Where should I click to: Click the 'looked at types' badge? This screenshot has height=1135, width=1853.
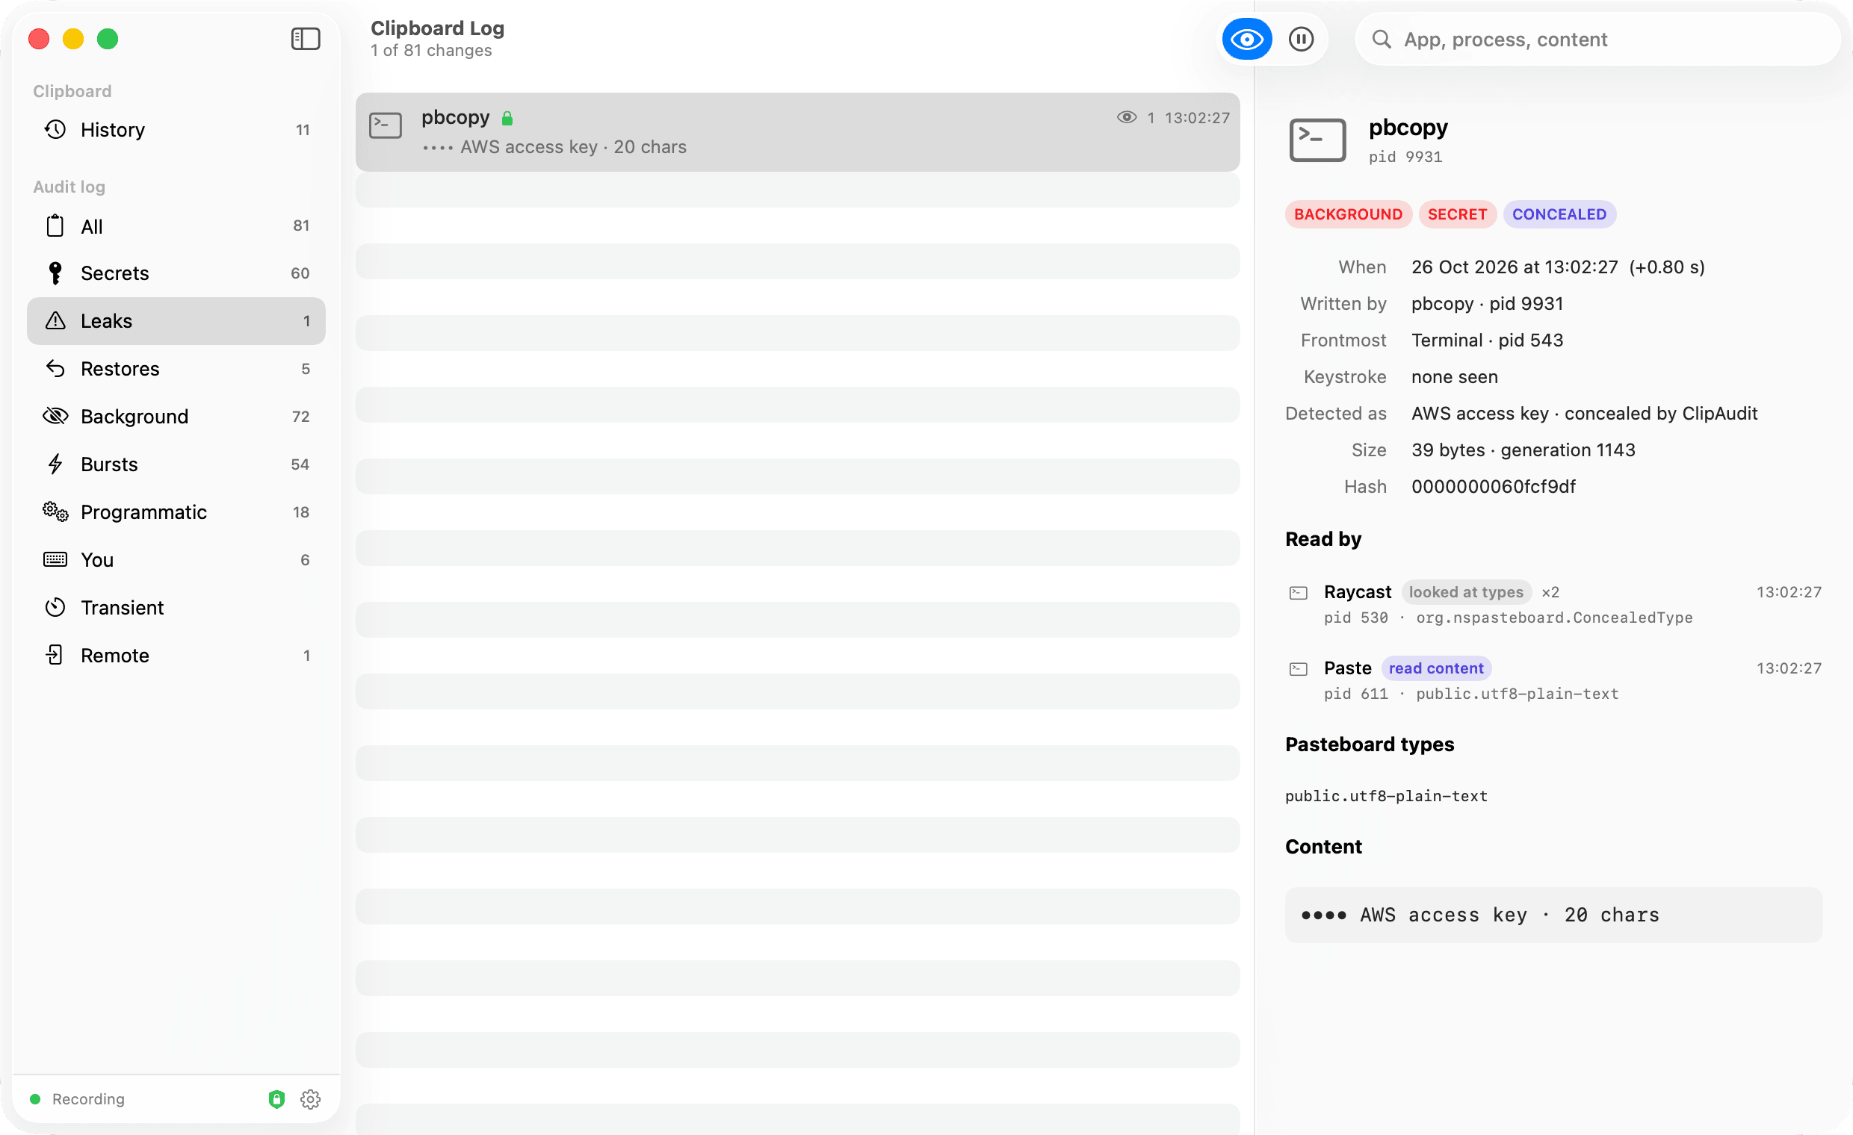1466,592
